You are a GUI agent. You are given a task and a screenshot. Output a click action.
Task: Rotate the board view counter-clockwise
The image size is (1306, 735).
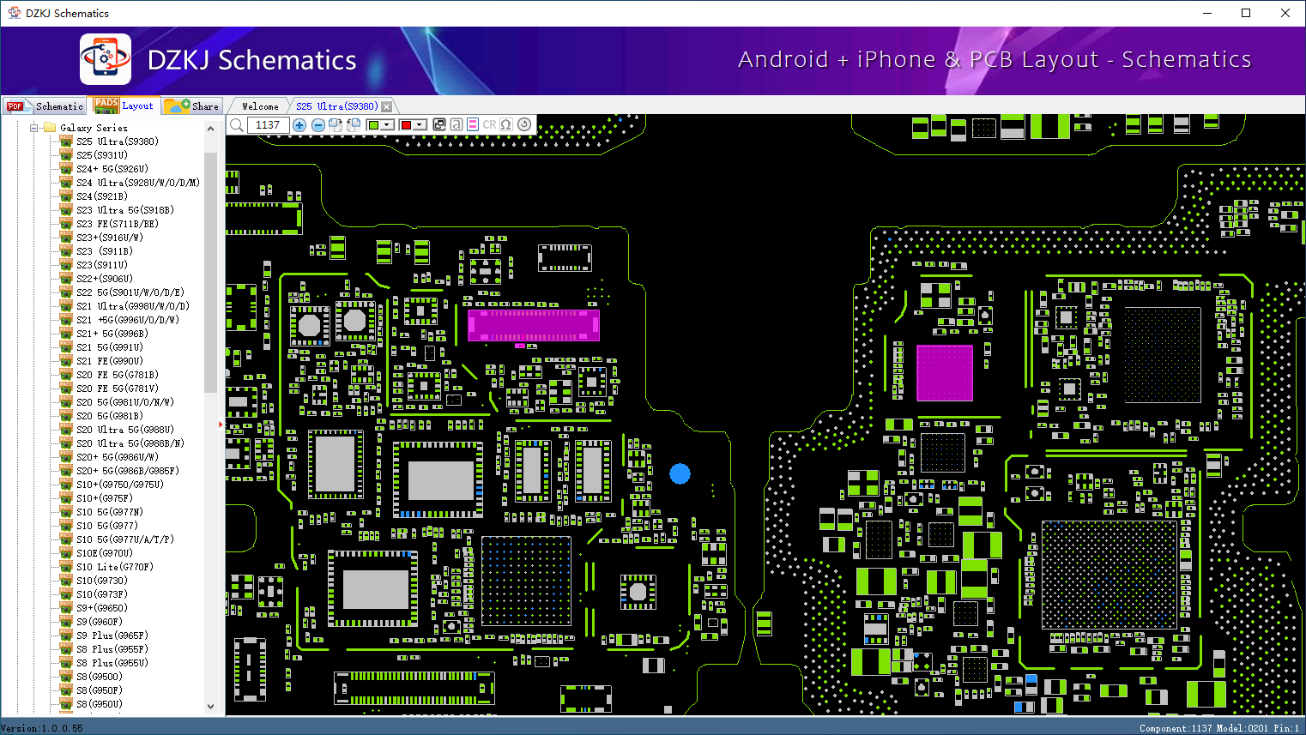click(354, 125)
